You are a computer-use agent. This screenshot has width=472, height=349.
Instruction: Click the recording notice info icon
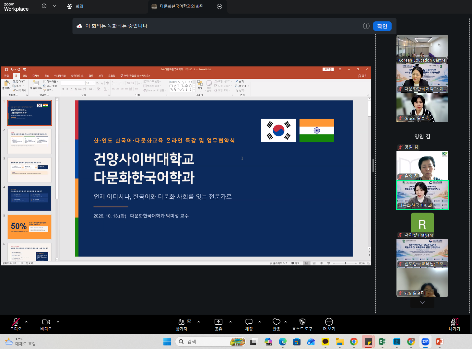click(366, 26)
